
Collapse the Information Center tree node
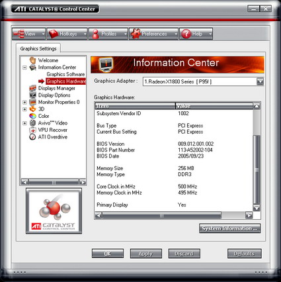(x=24, y=68)
